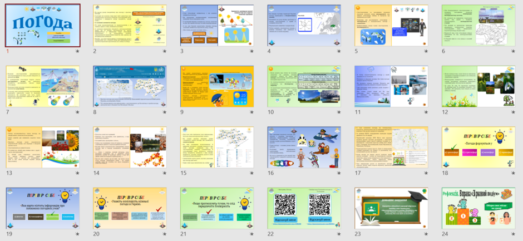Screen dimensions: 523x241
Task: Click animation star icon under slide 6
Action: 514,51
